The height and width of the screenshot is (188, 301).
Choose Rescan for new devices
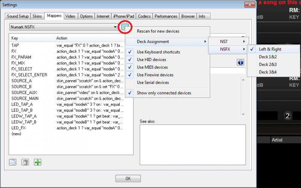coord(167,31)
